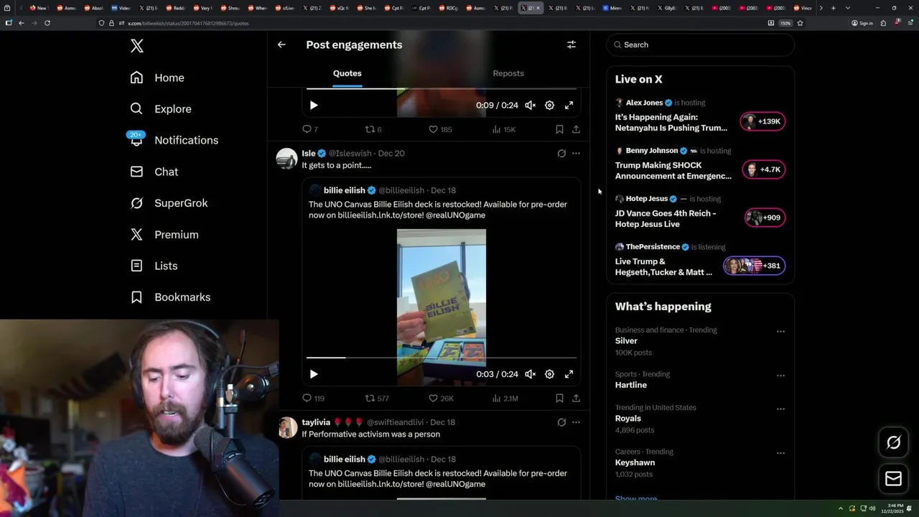
Task: Reload the page in browser
Action: 47,23
